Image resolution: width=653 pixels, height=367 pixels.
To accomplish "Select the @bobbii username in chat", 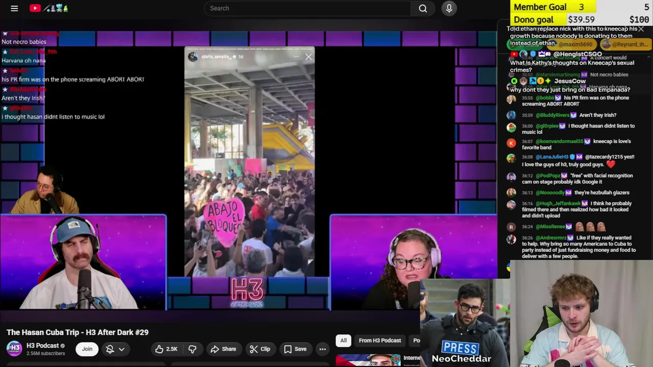I will pyautogui.click(x=545, y=98).
